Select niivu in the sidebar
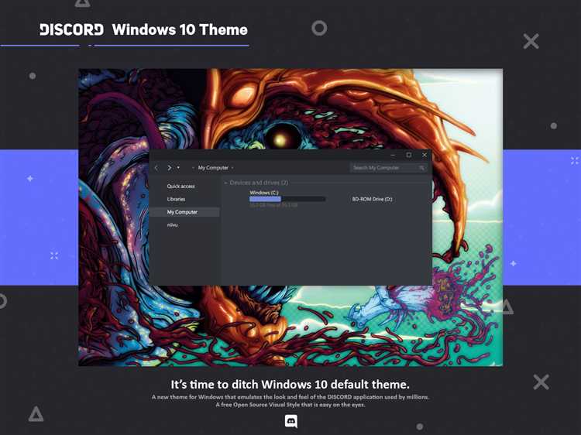 click(x=172, y=224)
